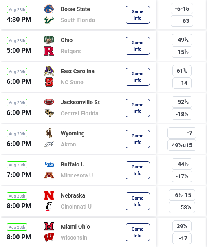
Task: Click the Boise State Broncos logo
Action: coord(49,9)
